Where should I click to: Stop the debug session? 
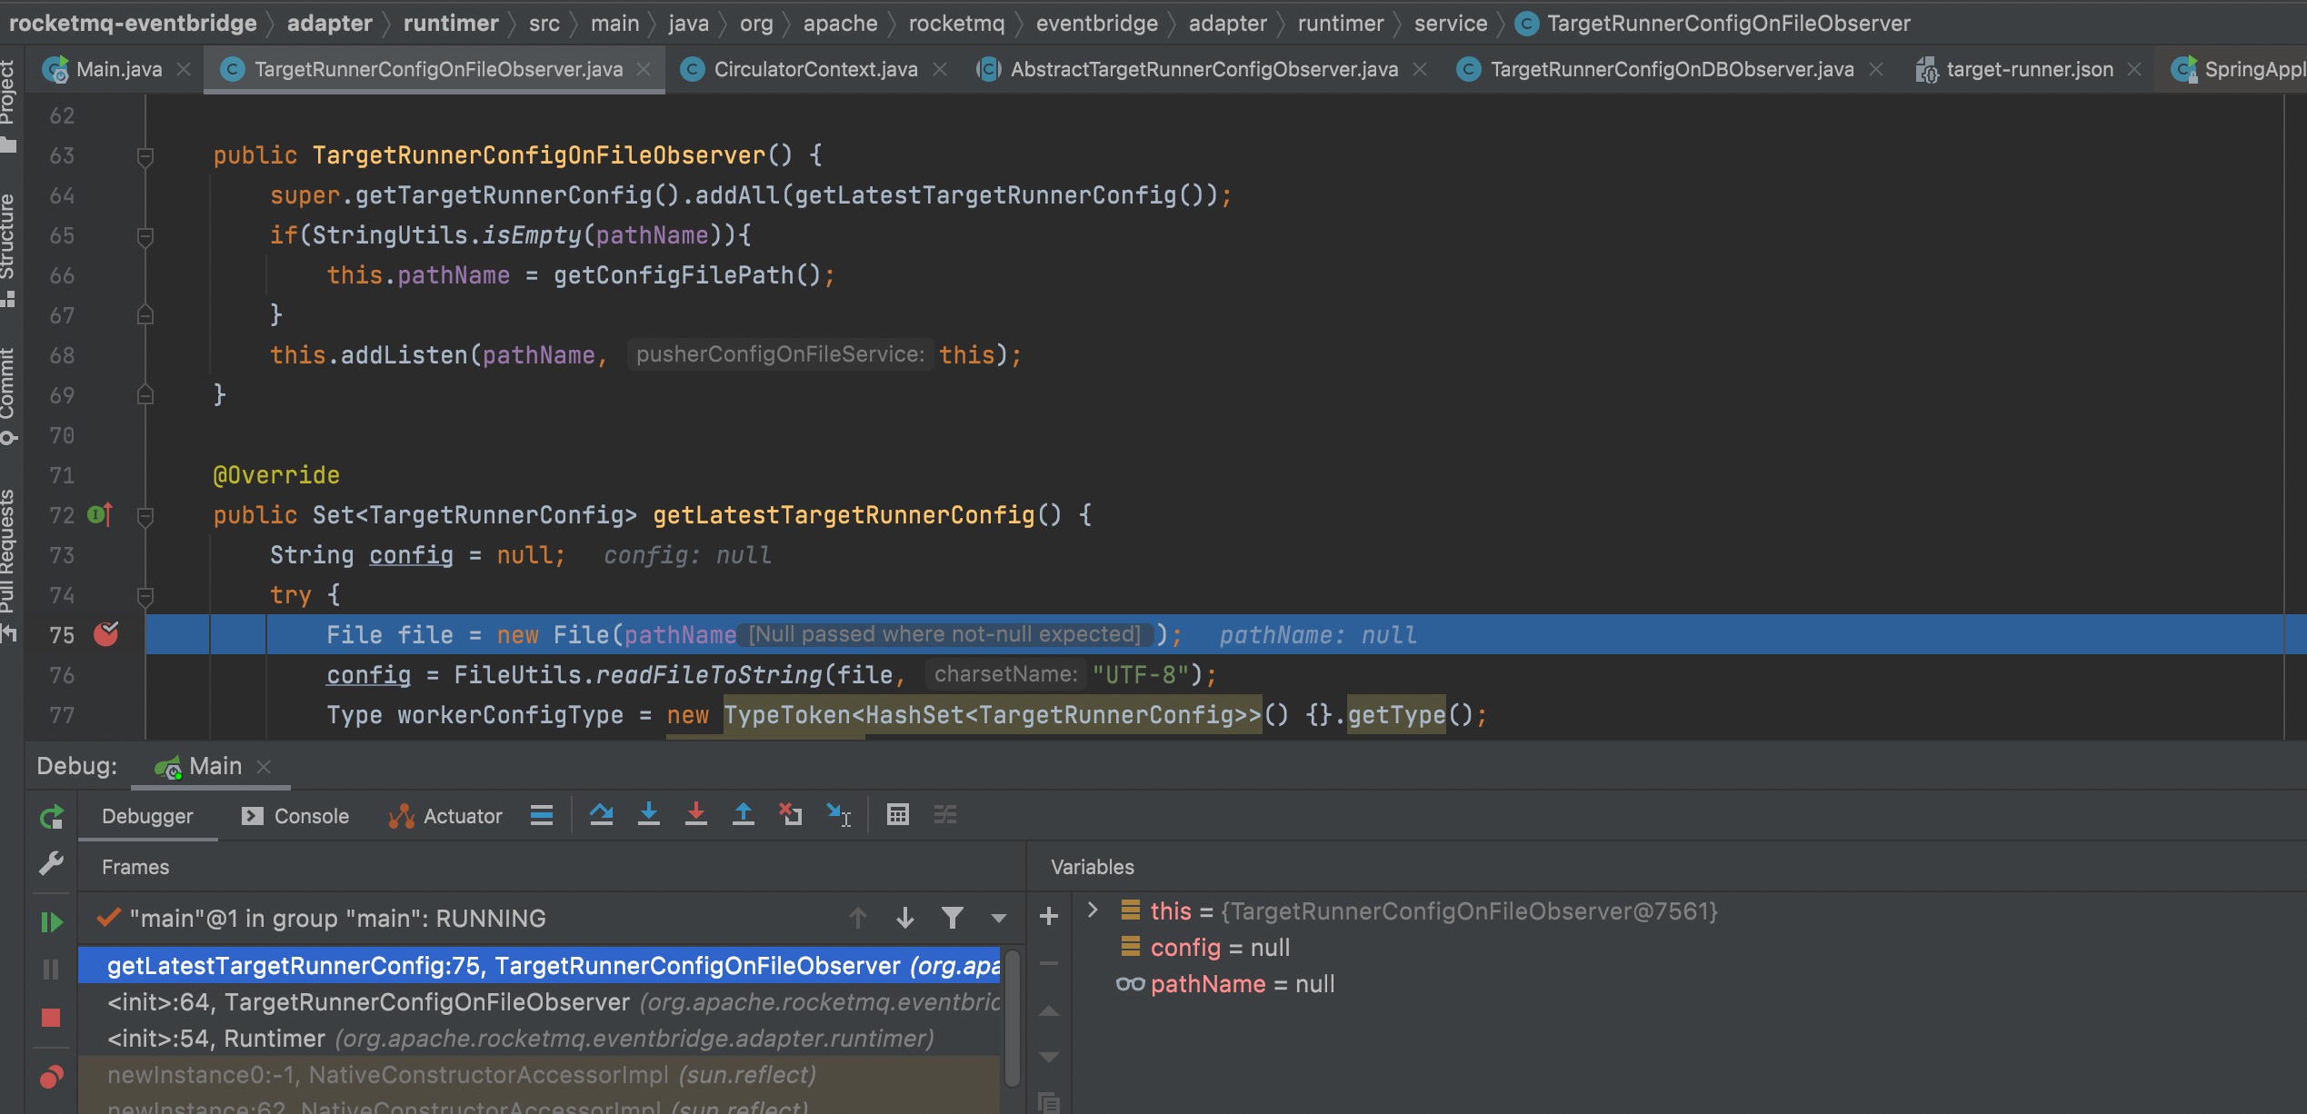(52, 1018)
